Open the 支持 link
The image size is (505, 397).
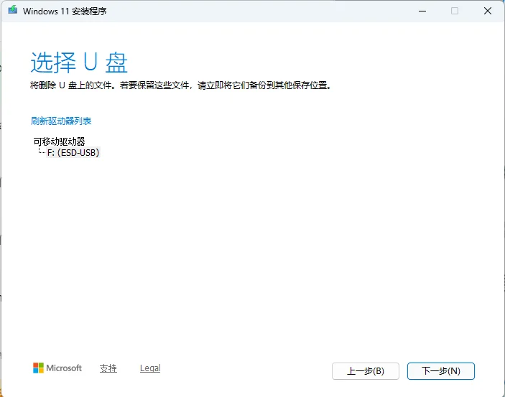[x=108, y=368]
